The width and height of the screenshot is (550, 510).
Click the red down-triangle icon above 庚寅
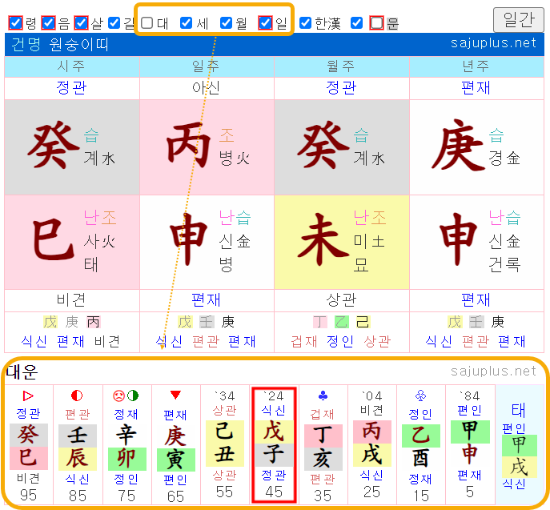click(x=175, y=396)
